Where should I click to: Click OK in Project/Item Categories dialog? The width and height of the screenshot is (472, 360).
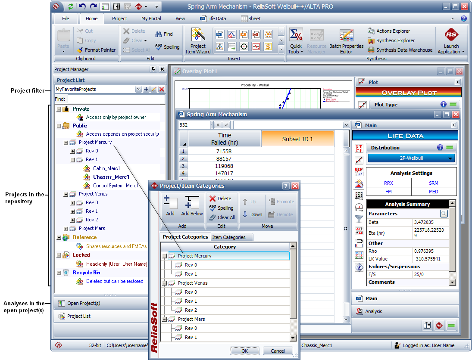(244, 351)
